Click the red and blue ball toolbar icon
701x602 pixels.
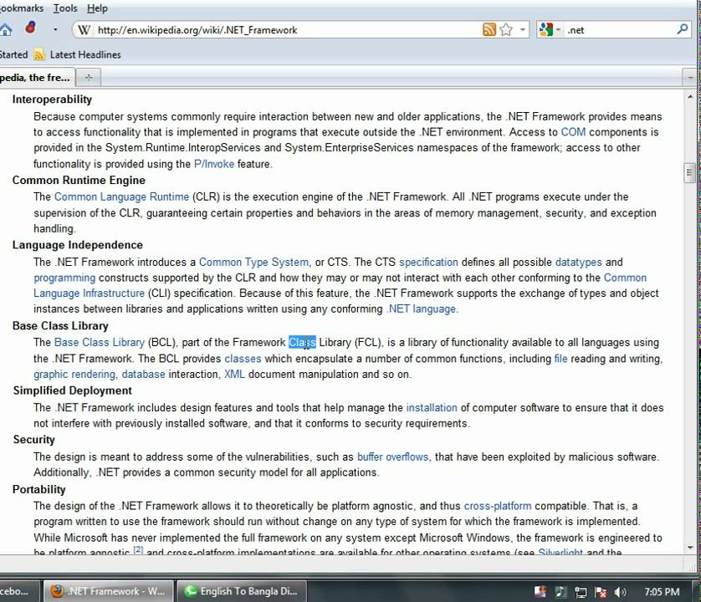[x=30, y=28]
